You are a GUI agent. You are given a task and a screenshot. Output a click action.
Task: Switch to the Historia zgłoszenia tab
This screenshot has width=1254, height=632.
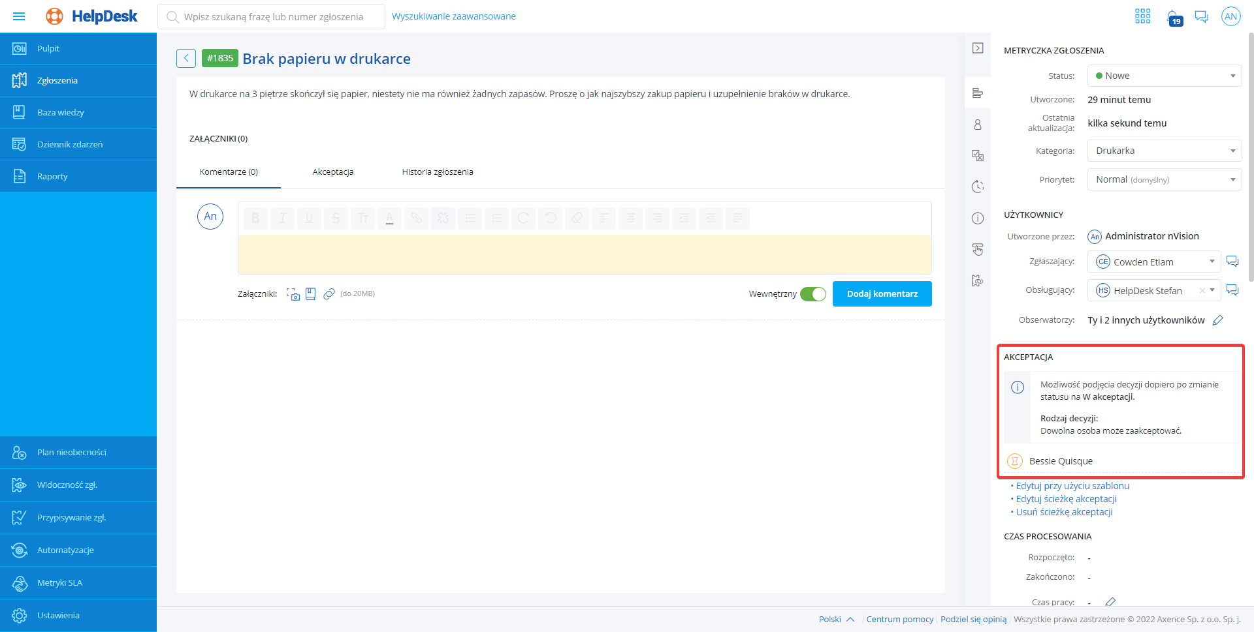[x=437, y=172]
